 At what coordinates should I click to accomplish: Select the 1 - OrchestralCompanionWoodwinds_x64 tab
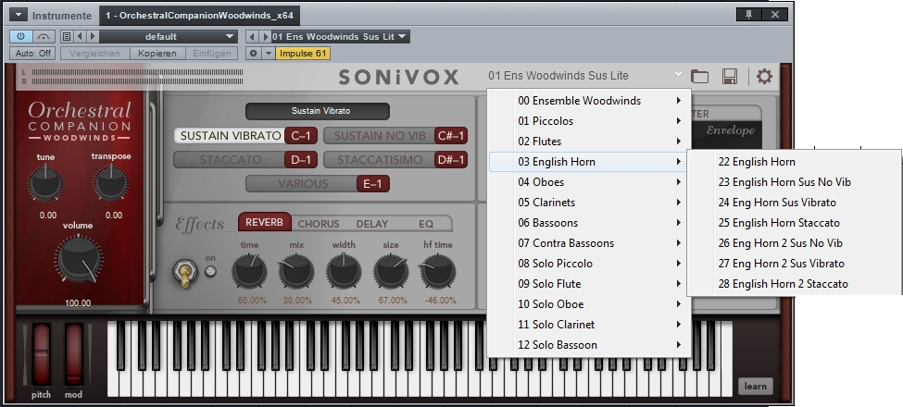pyautogui.click(x=200, y=16)
